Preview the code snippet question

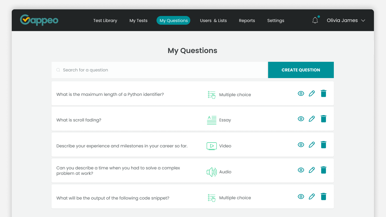click(301, 197)
